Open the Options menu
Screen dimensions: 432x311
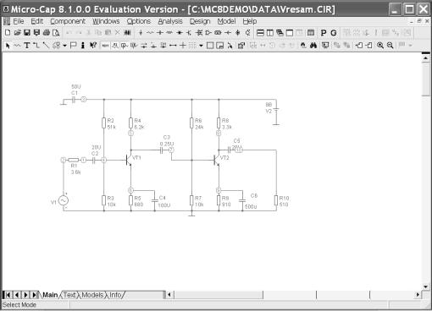click(139, 21)
